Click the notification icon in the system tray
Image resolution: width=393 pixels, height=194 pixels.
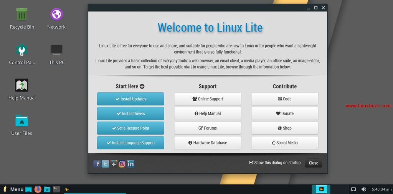tap(353, 189)
